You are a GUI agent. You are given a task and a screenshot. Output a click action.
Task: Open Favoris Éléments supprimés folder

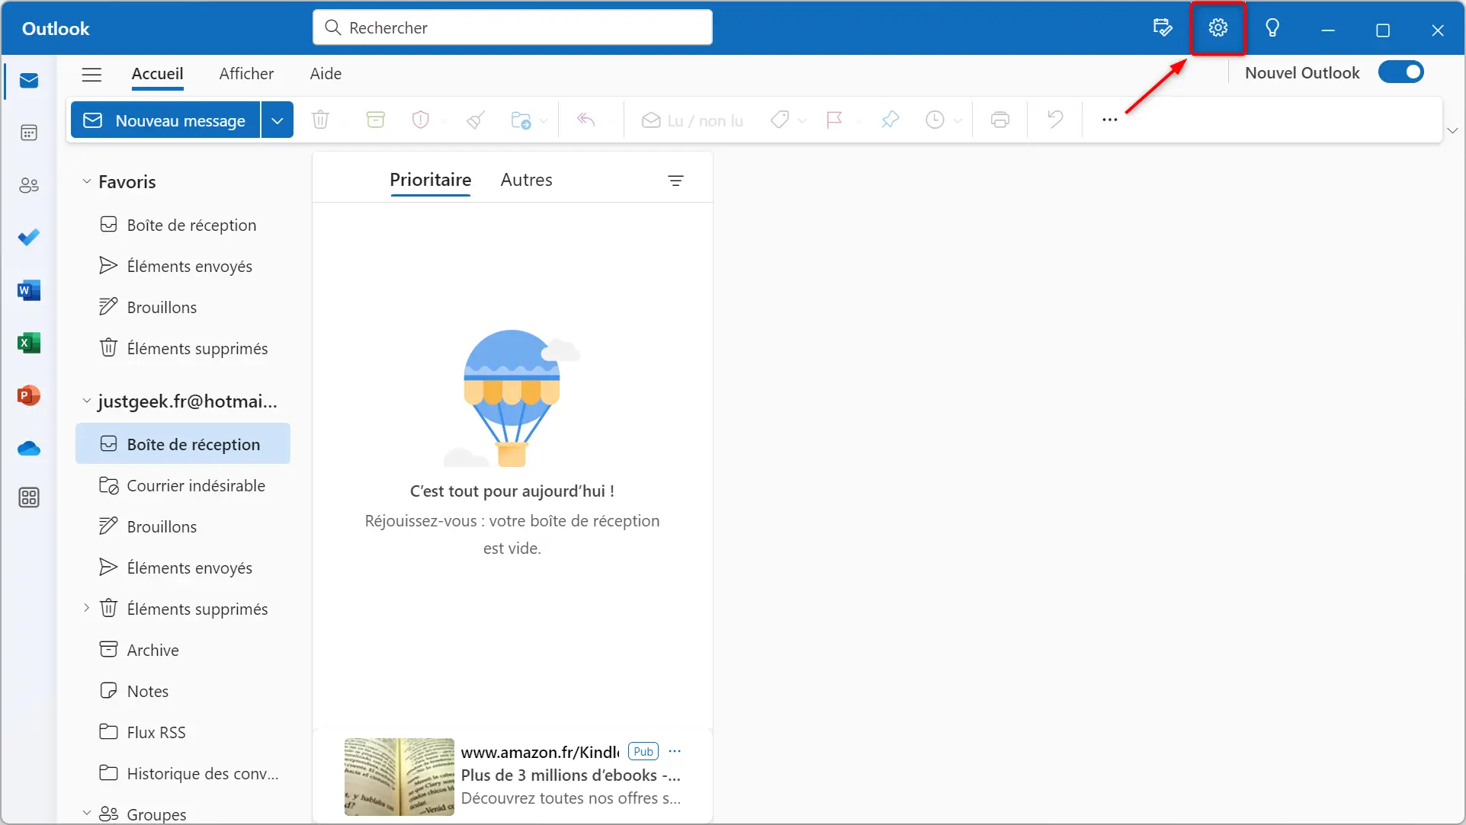(184, 348)
